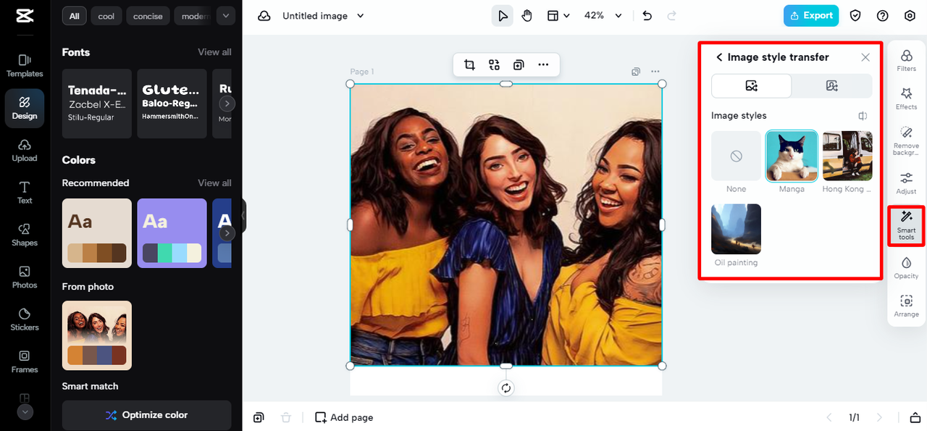Duplicate page icon above Page 1
This screenshot has width=927, height=431.
tap(636, 72)
